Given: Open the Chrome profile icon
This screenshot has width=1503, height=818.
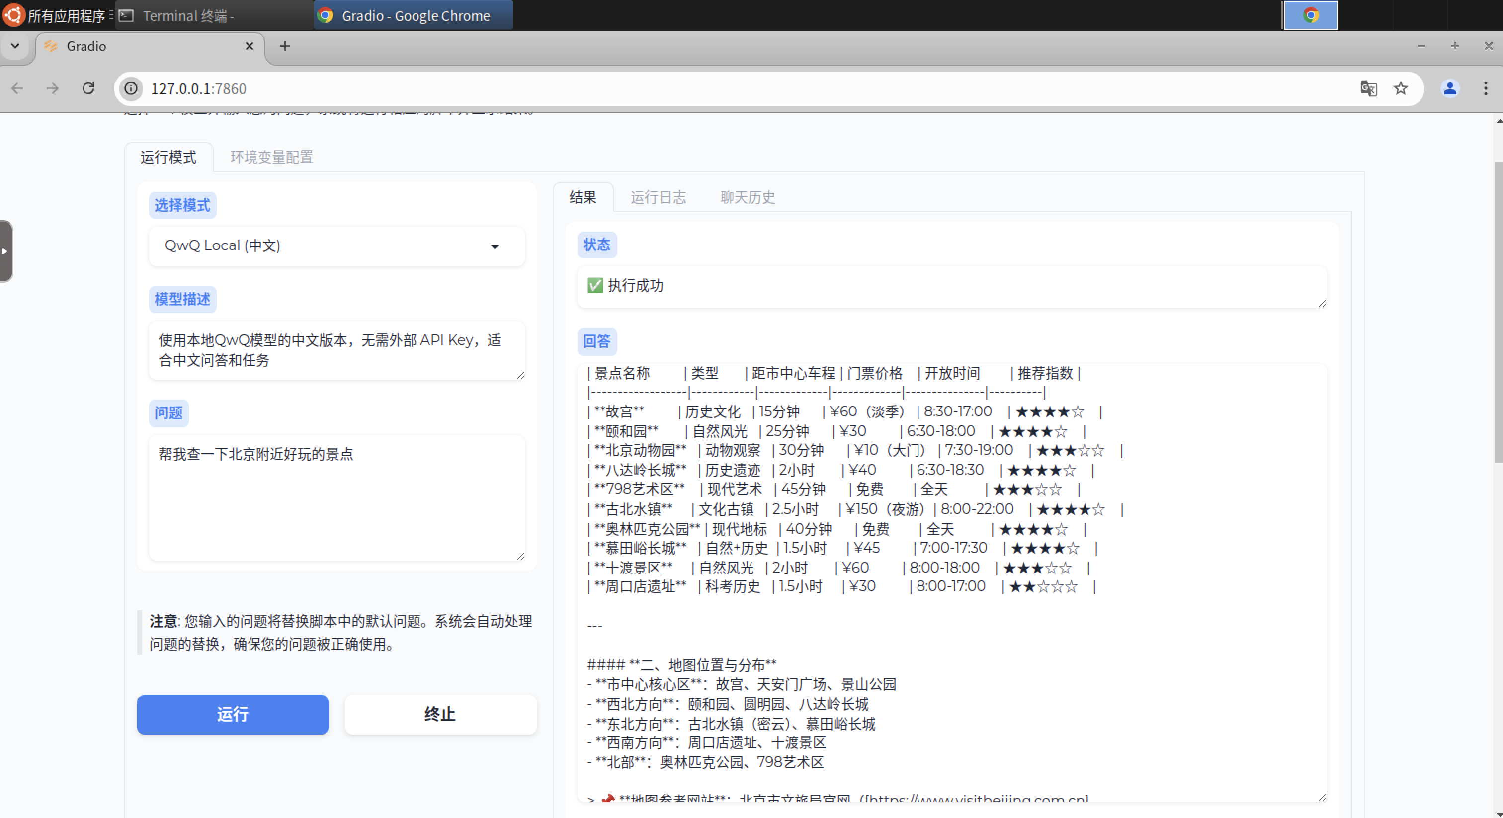Looking at the screenshot, I should tap(1450, 88).
